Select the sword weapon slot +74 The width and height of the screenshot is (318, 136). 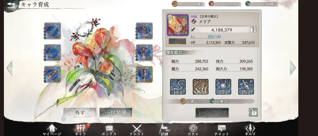(x=52, y=31)
